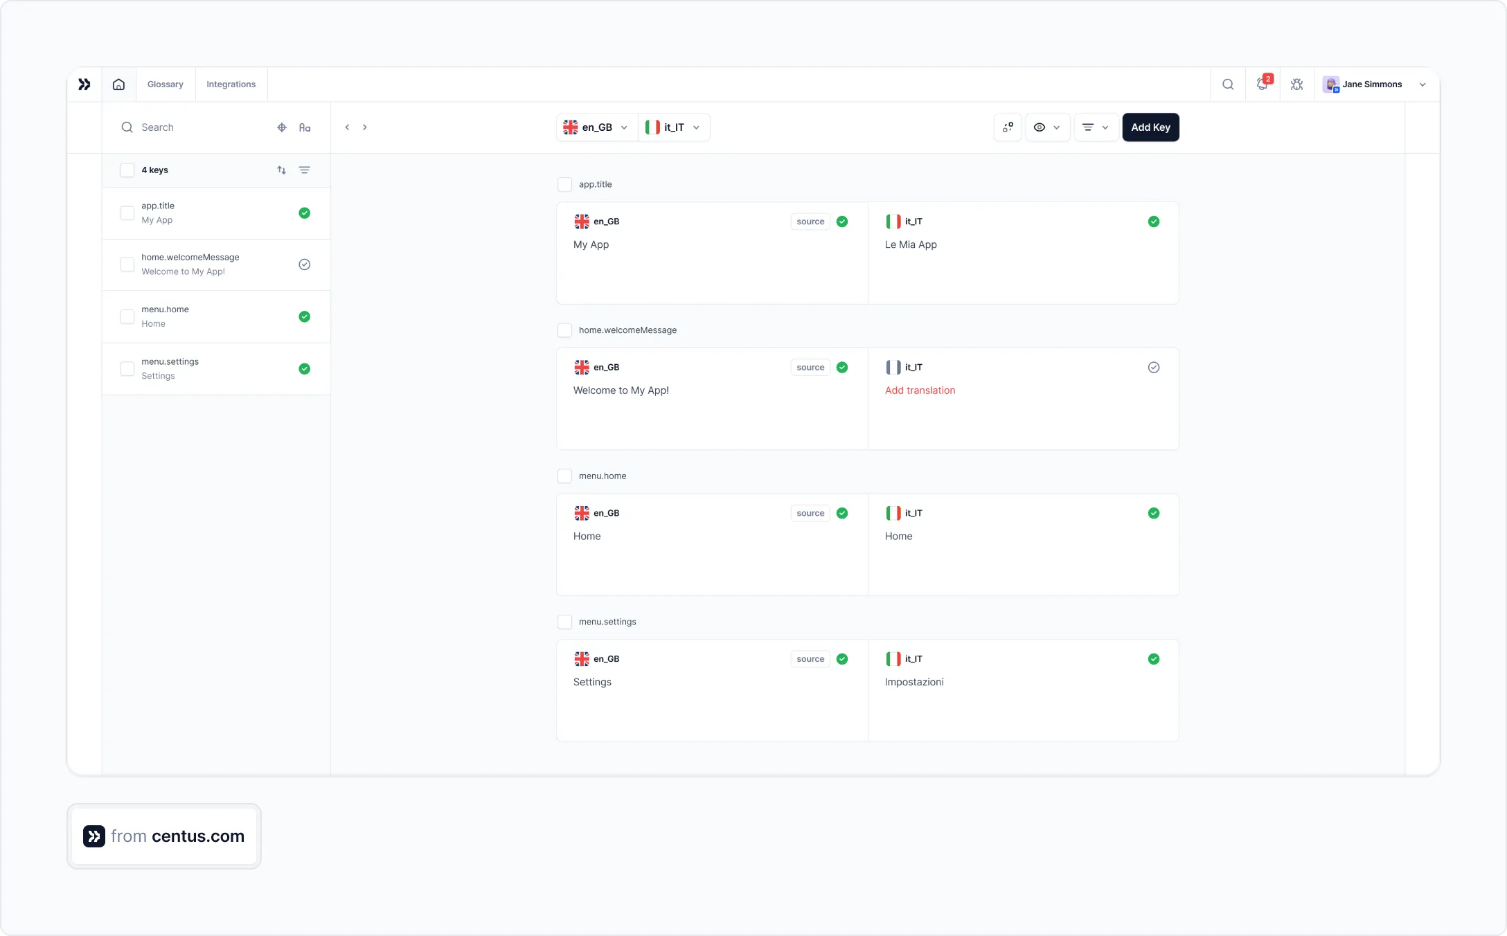Click the Home icon in the navigation bar
The width and height of the screenshot is (1507, 936).
pos(118,84)
